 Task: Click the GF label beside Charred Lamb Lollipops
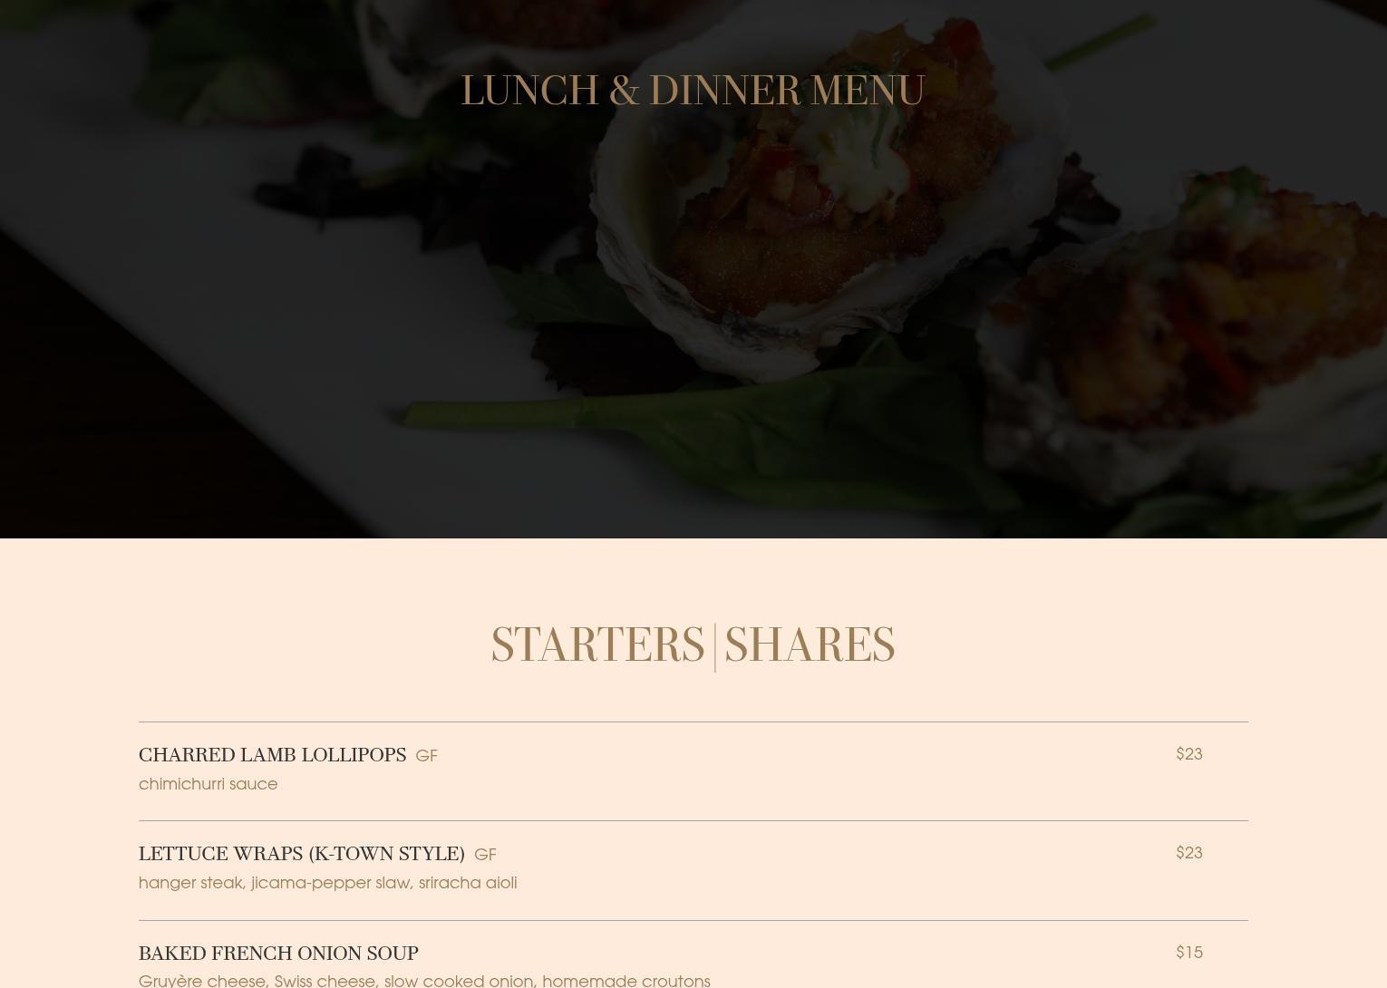[426, 756]
